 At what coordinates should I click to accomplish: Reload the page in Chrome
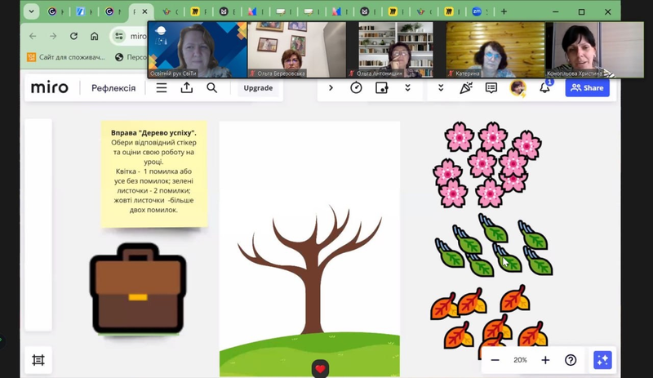tap(73, 36)
